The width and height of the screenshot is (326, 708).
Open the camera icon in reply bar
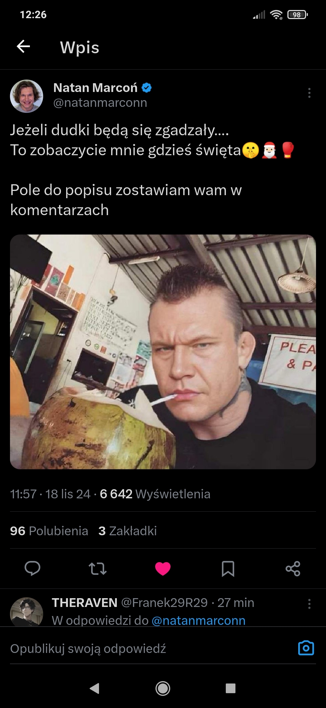(306, 648)
